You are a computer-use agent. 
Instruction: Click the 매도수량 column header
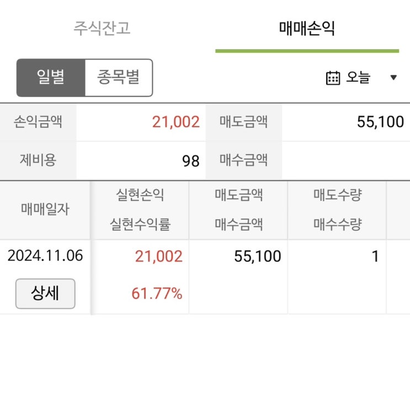(x=337, y=195)
